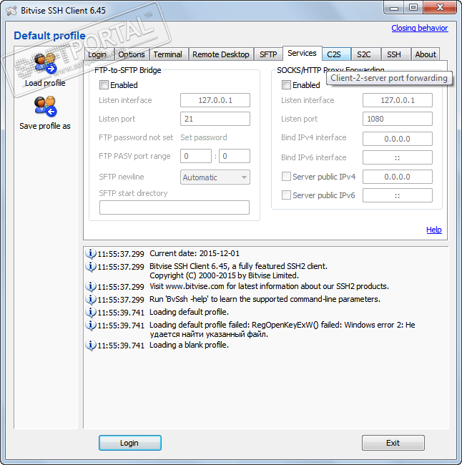Switch to the Options tab
The height and width of the screenshot is (465, 462).
(132, 54)
